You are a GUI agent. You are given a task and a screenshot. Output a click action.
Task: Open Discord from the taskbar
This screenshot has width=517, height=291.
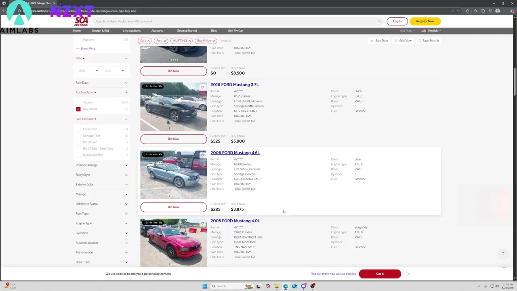303,286
